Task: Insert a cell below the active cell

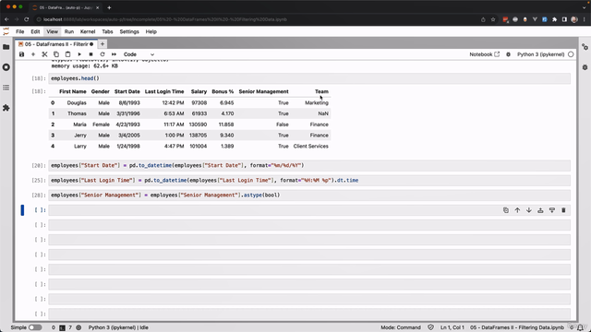Action: (552, 210)
